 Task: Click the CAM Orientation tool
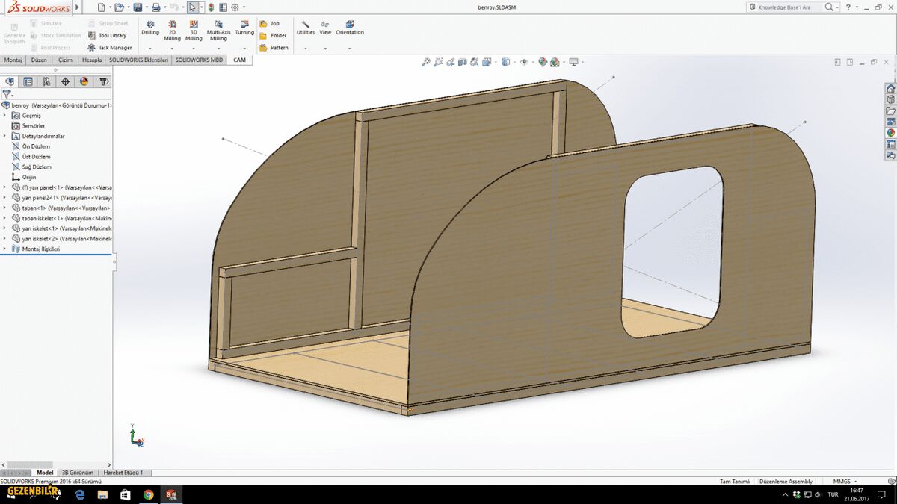coord(350,28)
